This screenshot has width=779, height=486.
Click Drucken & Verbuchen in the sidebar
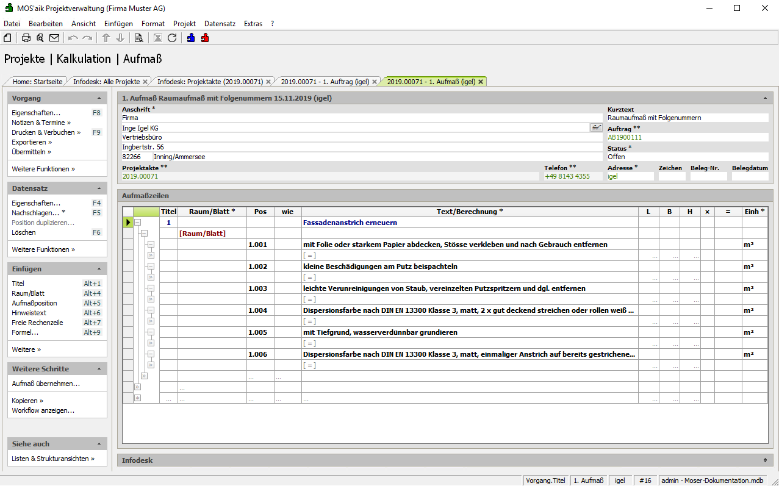(43, 132)
